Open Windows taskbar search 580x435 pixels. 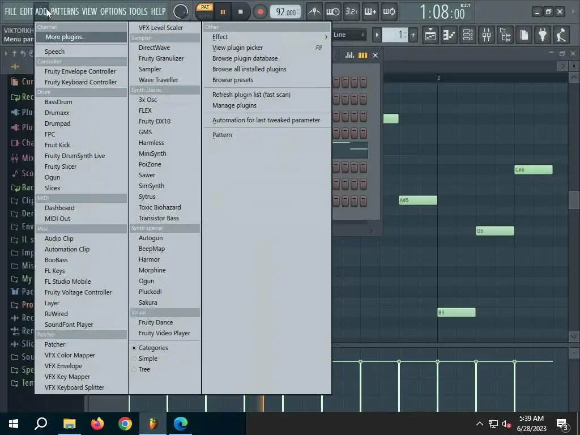41,424
